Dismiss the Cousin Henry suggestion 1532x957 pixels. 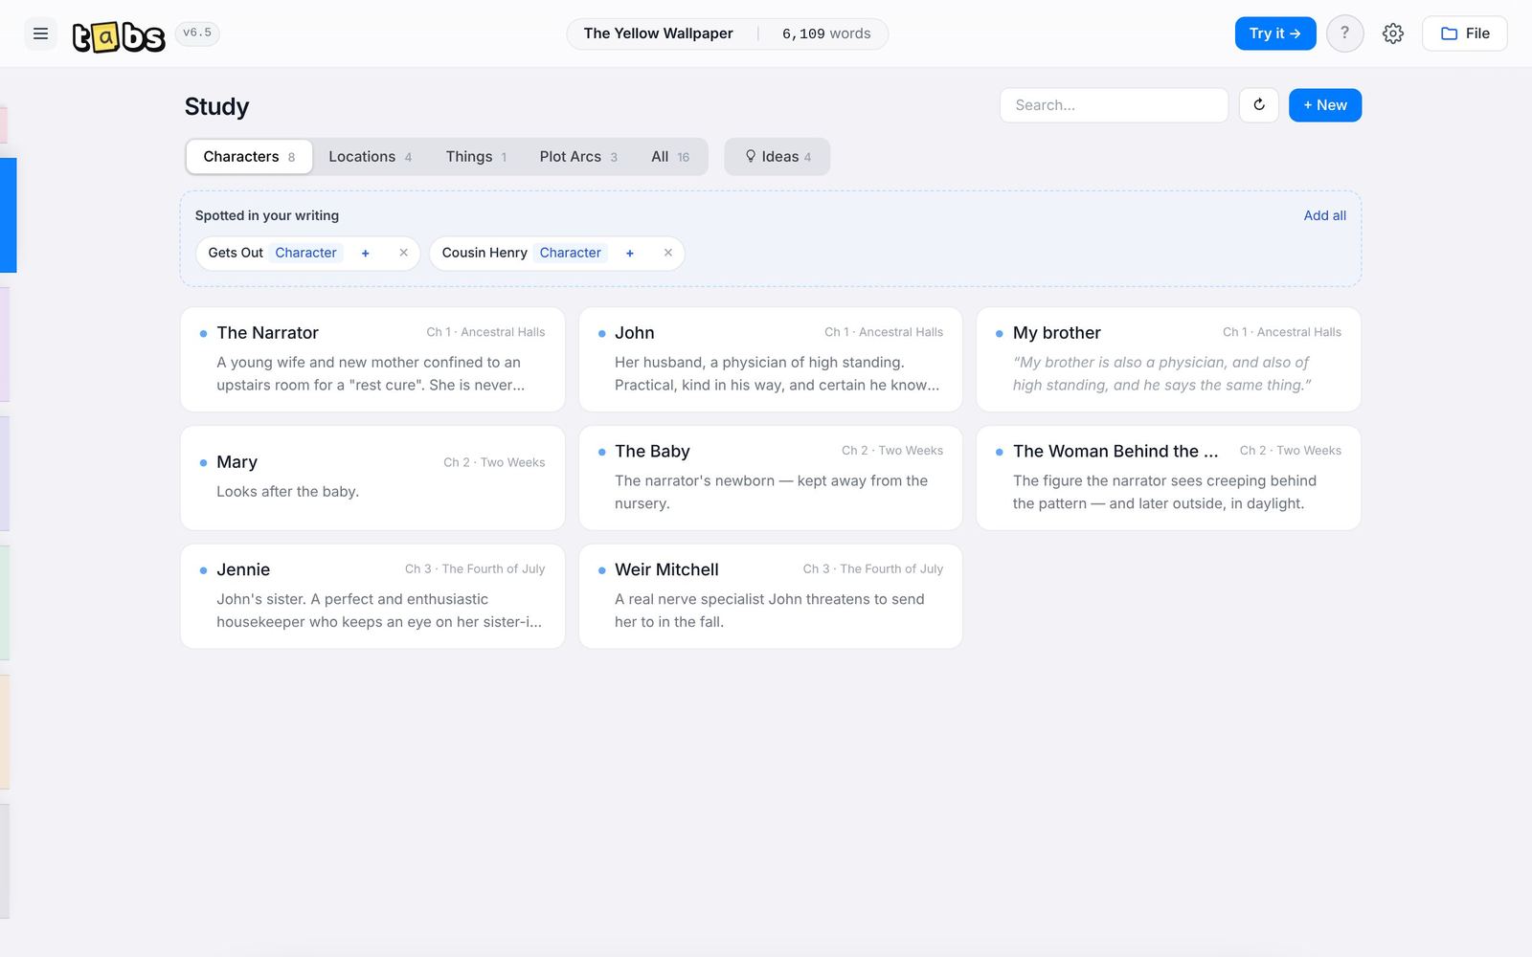point(668,253)
